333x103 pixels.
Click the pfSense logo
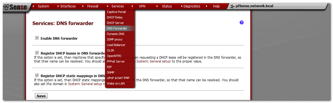click(15, 8)
